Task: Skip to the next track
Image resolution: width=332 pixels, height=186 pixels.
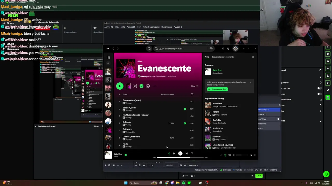Action: [186, 153]
